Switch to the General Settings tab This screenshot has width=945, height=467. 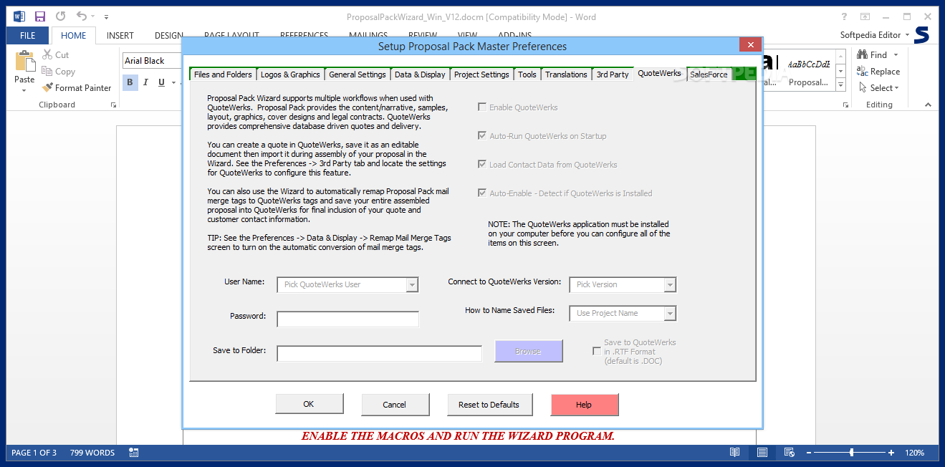coord(358,74)
